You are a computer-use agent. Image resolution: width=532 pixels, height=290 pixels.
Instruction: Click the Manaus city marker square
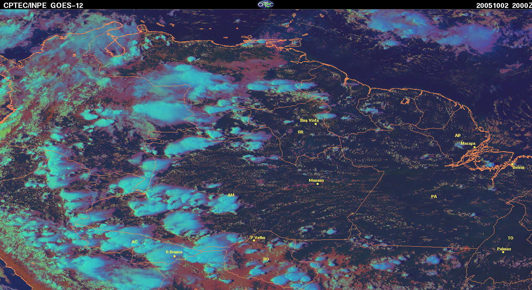pyautogui.click(x=318, y=184)
